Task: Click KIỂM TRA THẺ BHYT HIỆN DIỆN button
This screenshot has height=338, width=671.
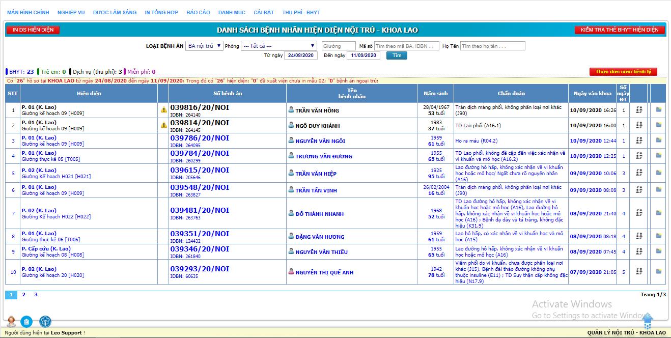Action: click(620, 30)
